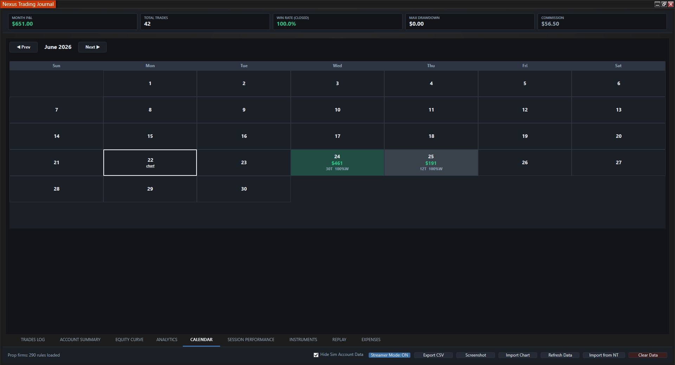Select June 25 cell showing $191
Screen dimensions: 675x365
(x=431, y=162)
